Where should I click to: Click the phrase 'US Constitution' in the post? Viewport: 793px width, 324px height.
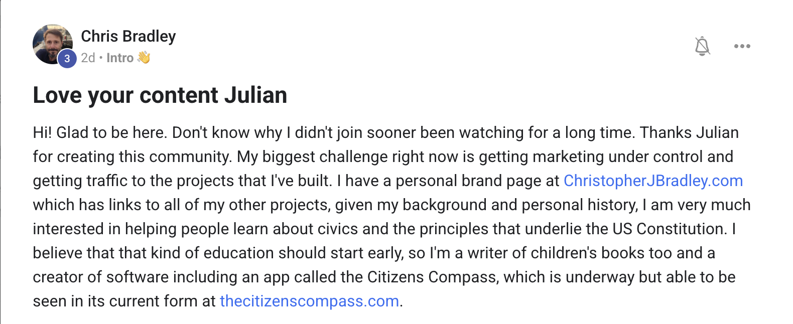(x=670, y=229)
